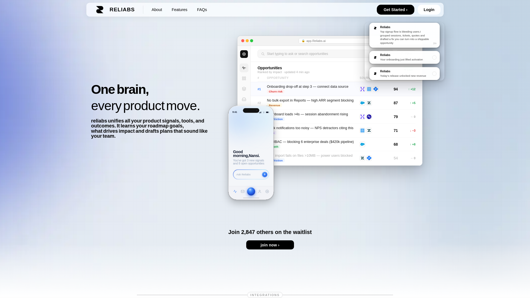This screenshot has width=530, height=298.
Task: Click the black add icon in app sidebar
Action: click(244, 54)
